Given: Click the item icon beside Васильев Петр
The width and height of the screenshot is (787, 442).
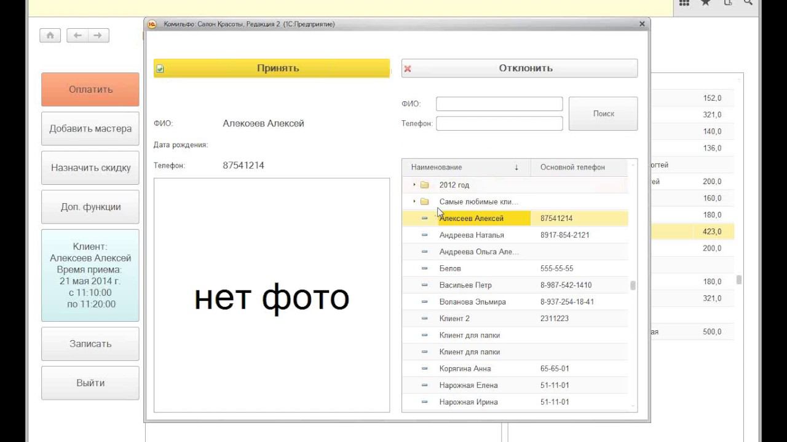Looking at the screenshot, I should 424,285.
